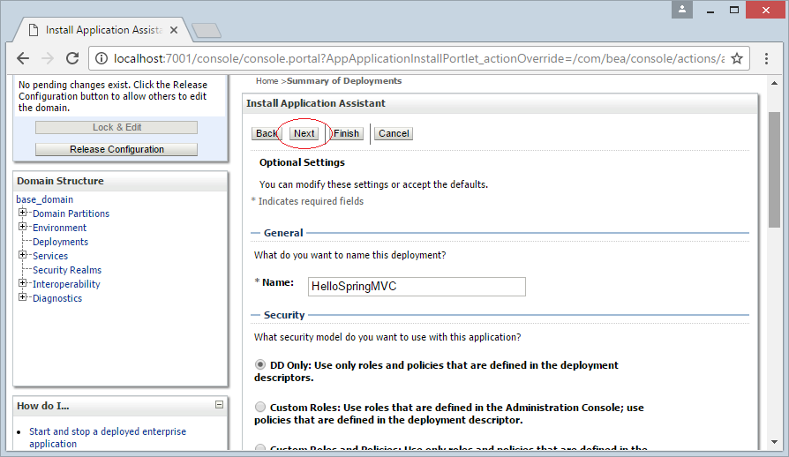Click the browser forward arrow
Screen dimensions: 789x457
[48, 59]
